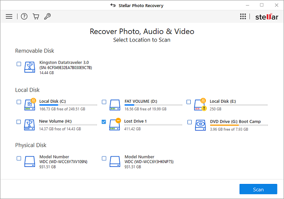Check the FAT VOLUME (D:) checkbox
Viewport: 284px width, 199px height.
[104, 102]
